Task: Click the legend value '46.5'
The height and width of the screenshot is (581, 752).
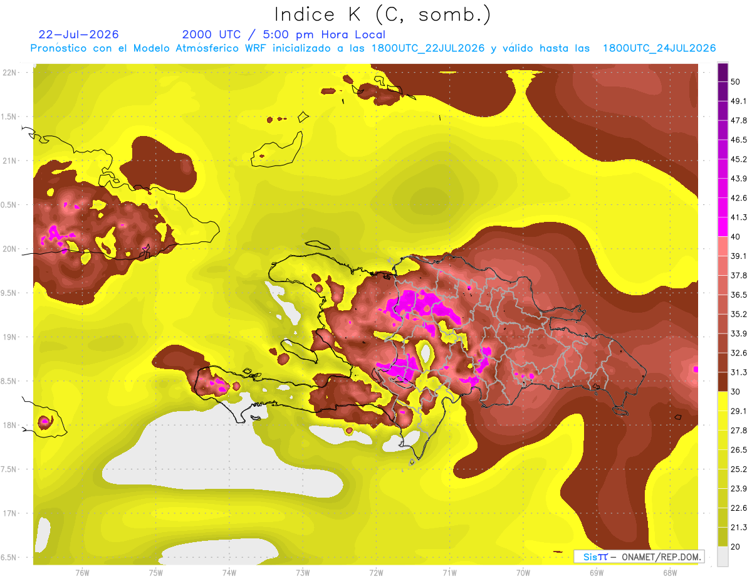Action: (x=739, y=140)
